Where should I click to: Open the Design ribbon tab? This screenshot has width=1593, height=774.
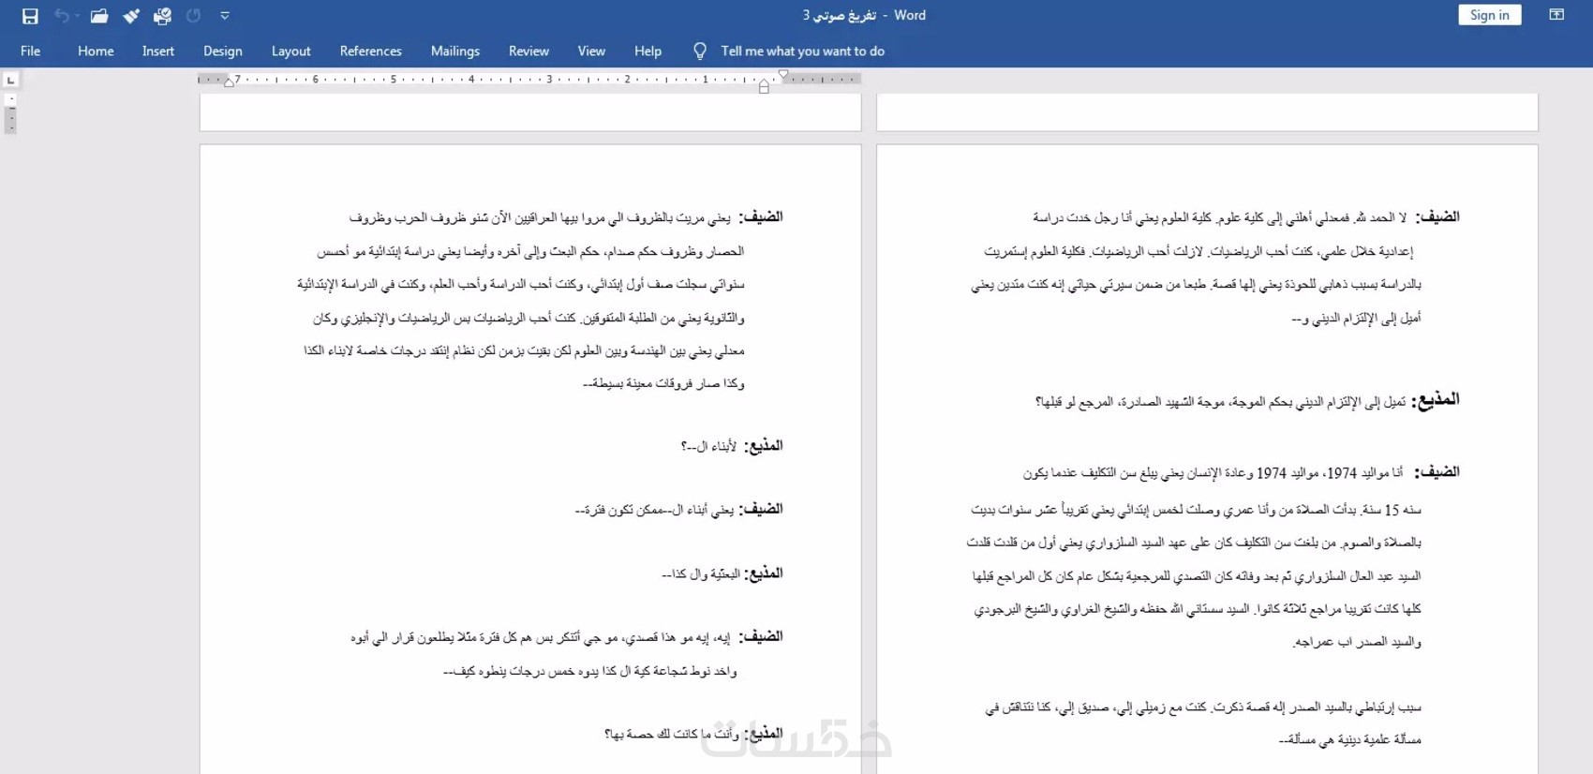point(223,51)
